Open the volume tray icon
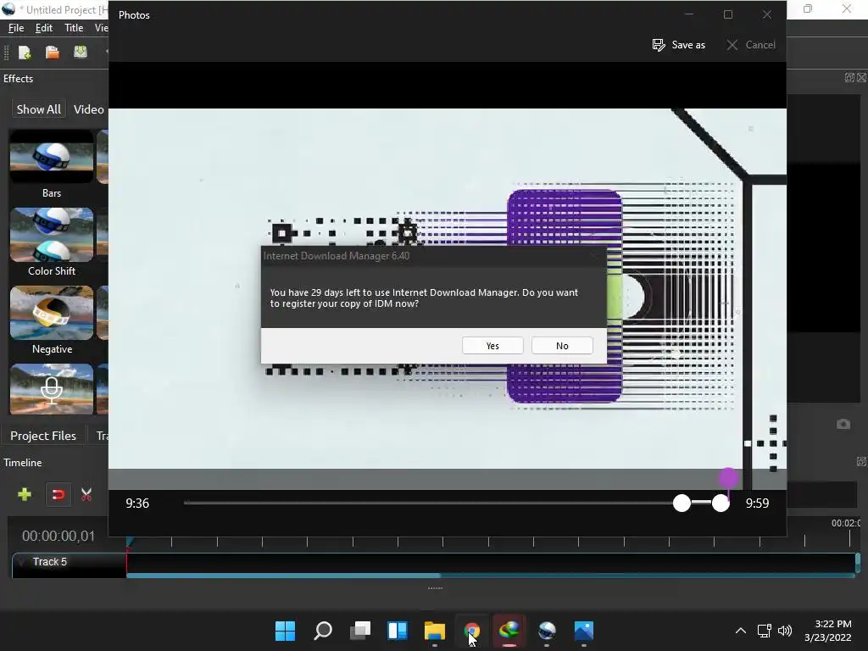868x651 pixels. (785, 631)
